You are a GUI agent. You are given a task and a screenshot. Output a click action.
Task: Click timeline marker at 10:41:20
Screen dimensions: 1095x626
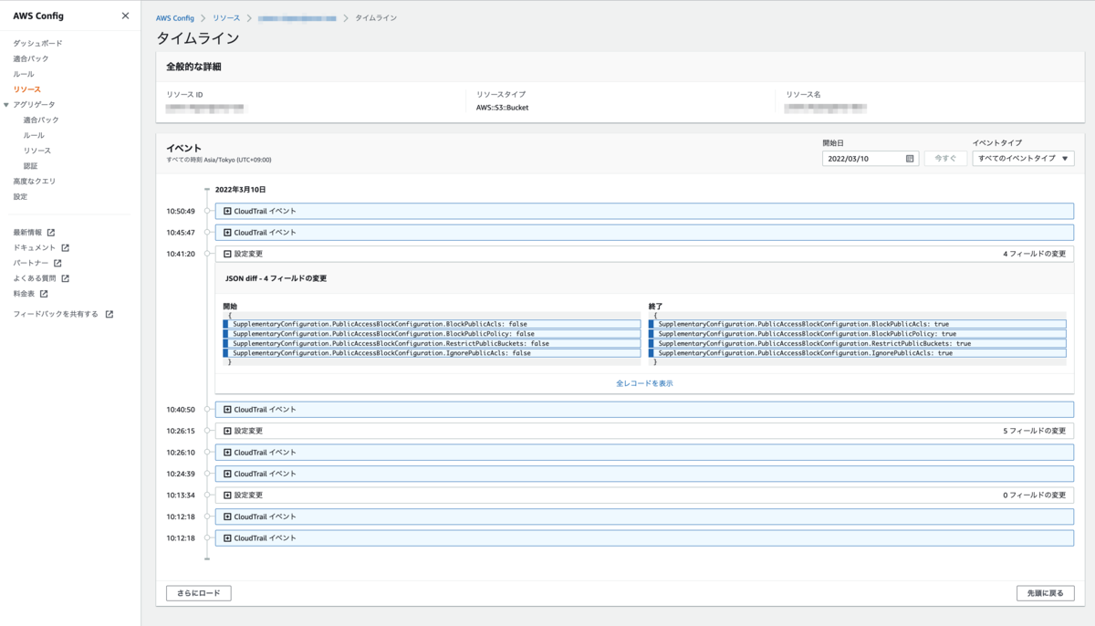207,254
